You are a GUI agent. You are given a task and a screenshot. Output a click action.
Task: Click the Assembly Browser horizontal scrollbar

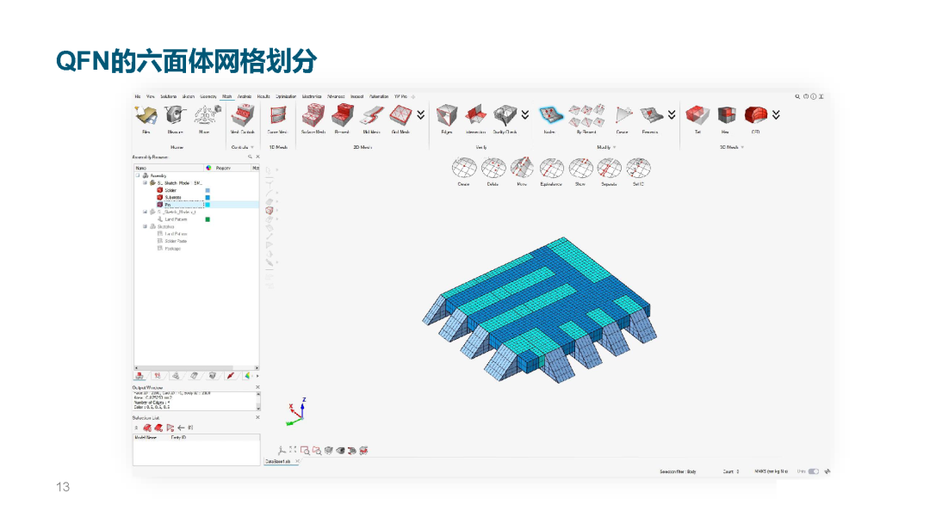tap(196, 368)
